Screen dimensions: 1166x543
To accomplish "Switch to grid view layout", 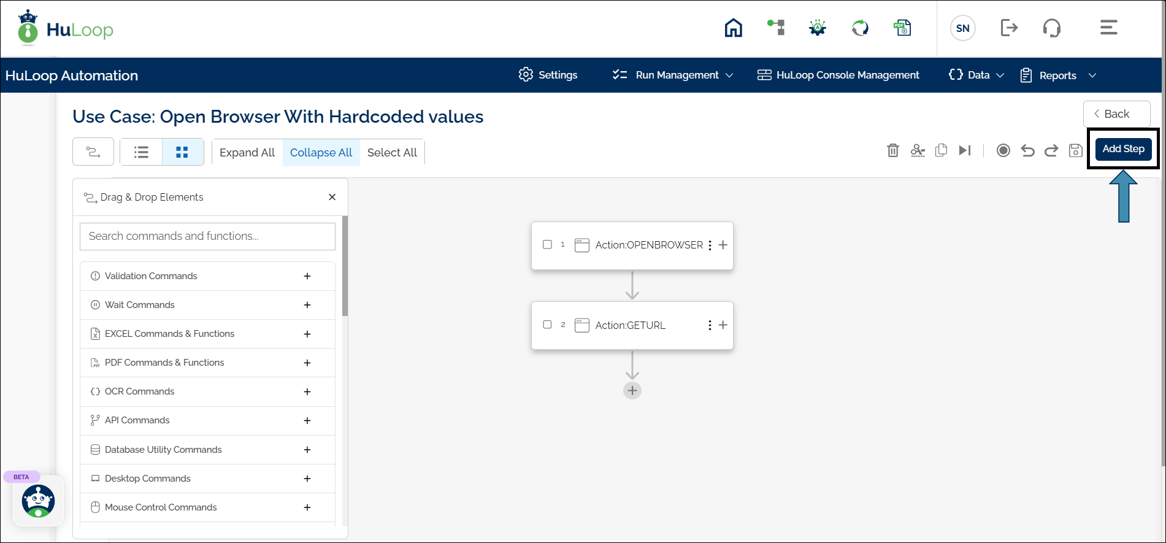I will [182, 152].
